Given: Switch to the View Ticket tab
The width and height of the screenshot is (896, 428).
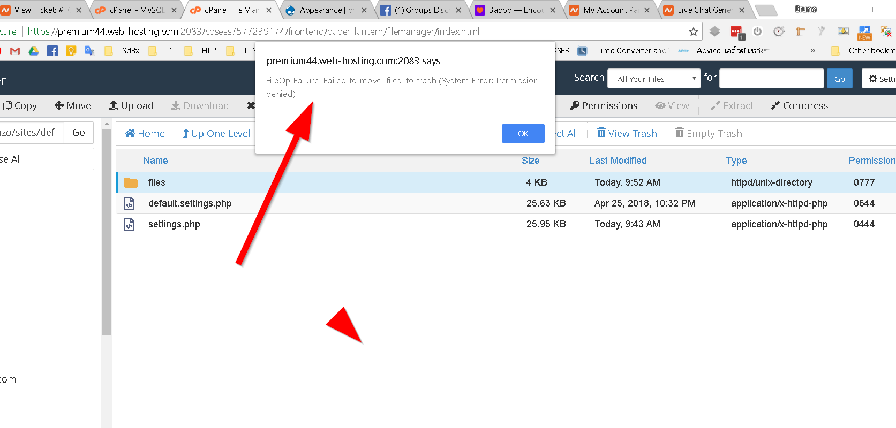Looking at the screenshot, I should 42,10.
